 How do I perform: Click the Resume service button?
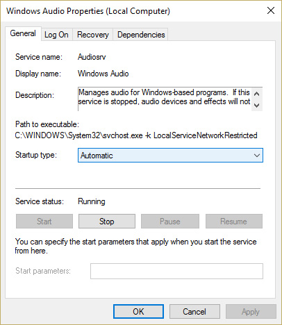tap(234, 222)
